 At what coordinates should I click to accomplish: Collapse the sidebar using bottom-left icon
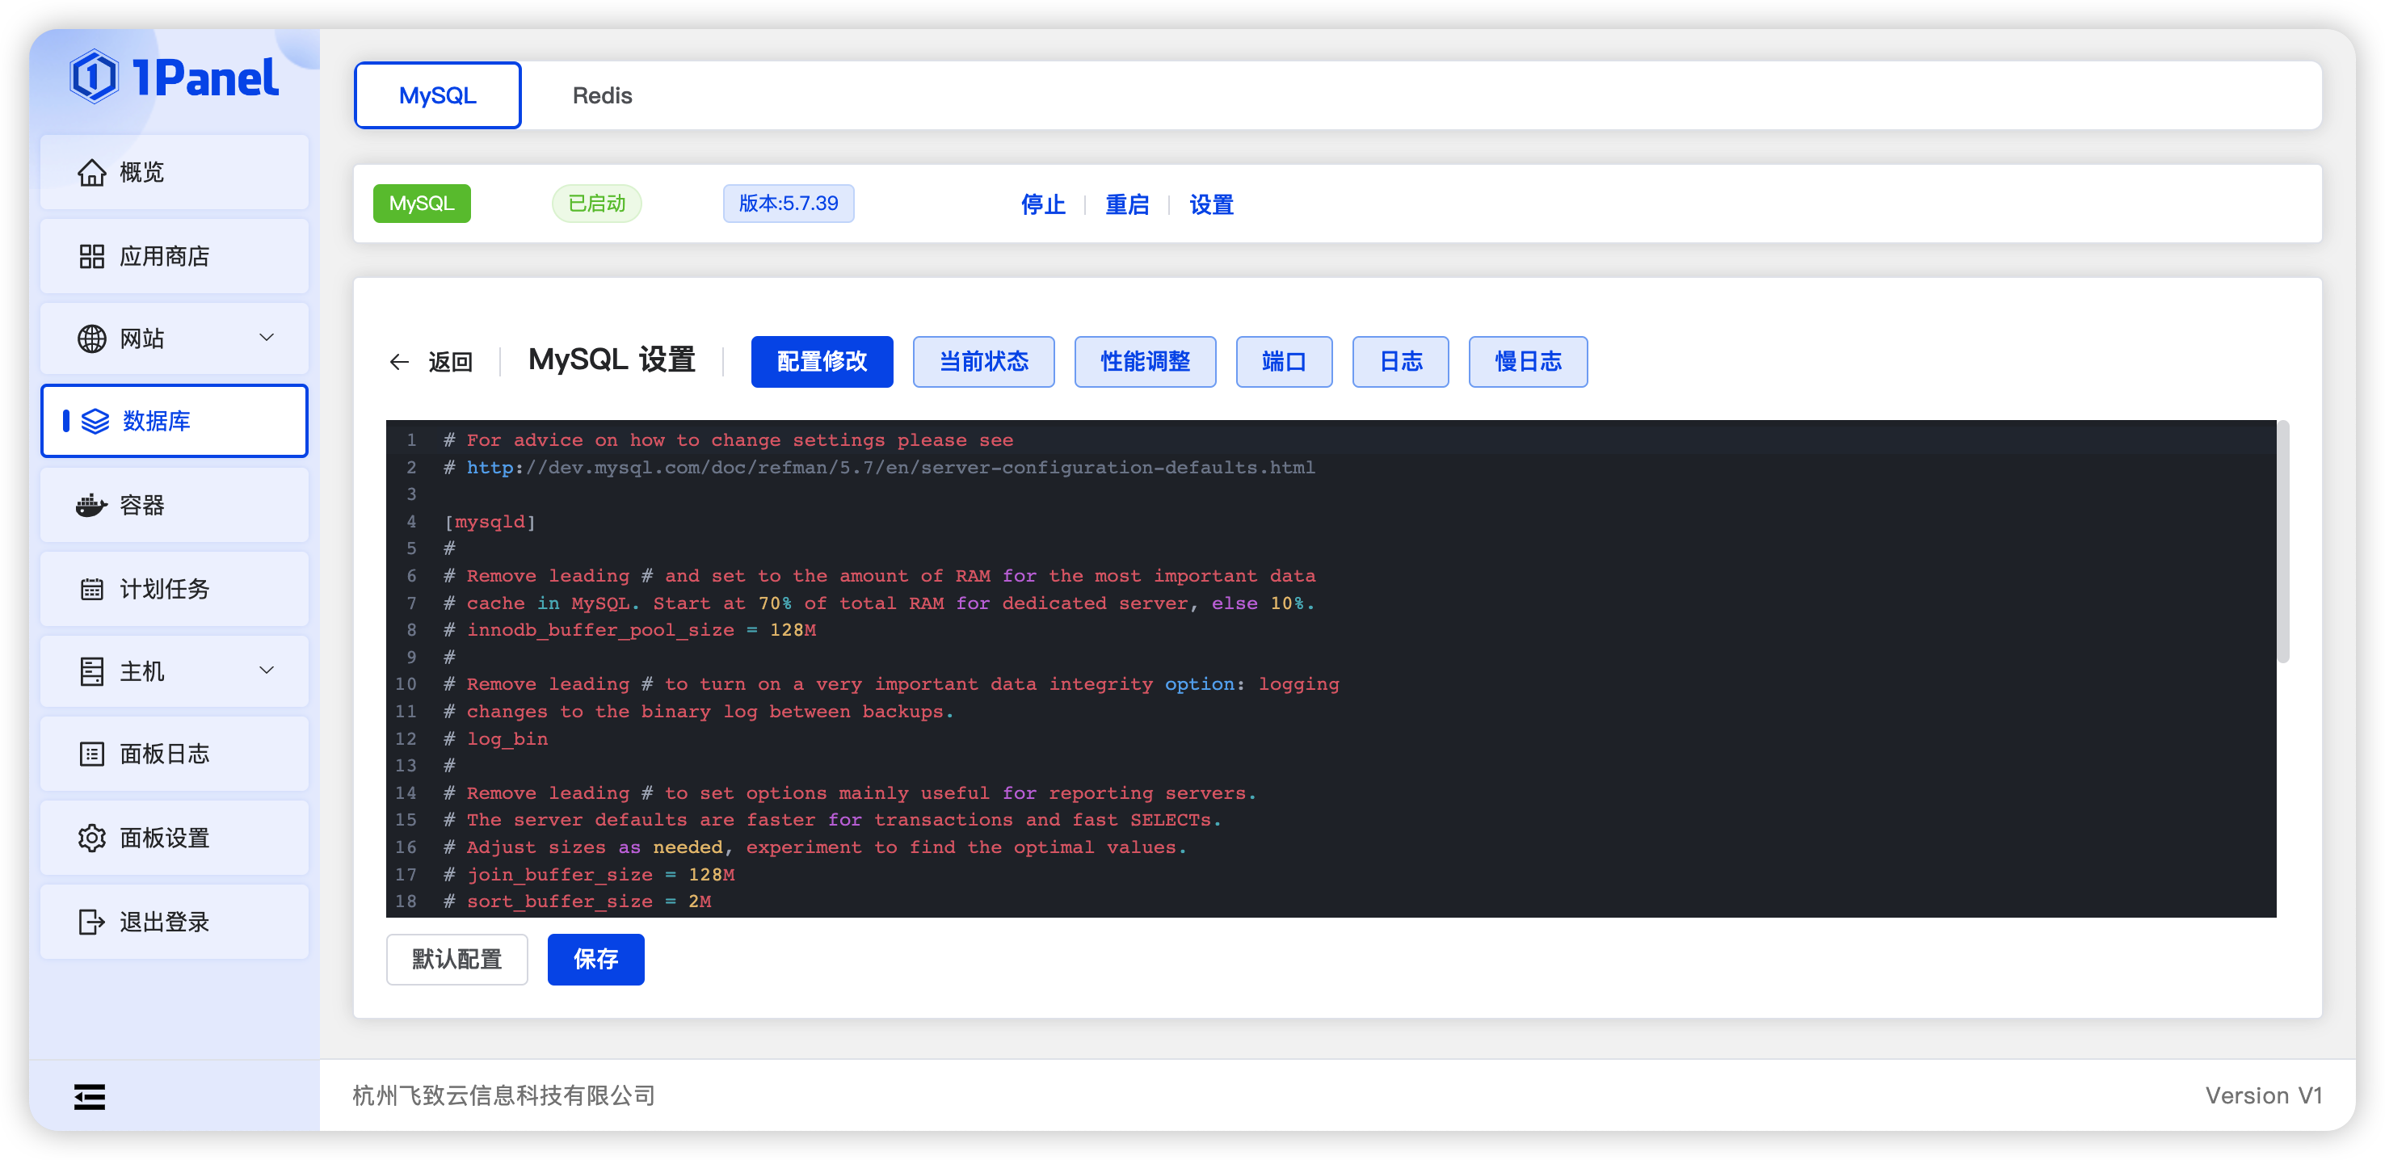89,1096
